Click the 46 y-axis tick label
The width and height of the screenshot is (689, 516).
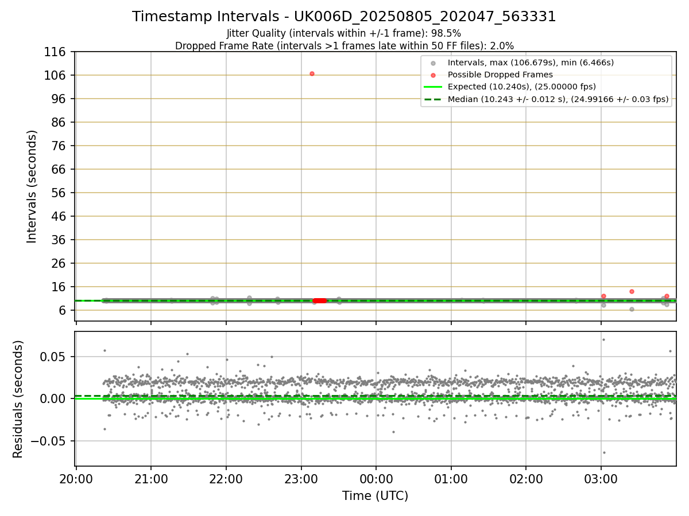tap(60, 217)
